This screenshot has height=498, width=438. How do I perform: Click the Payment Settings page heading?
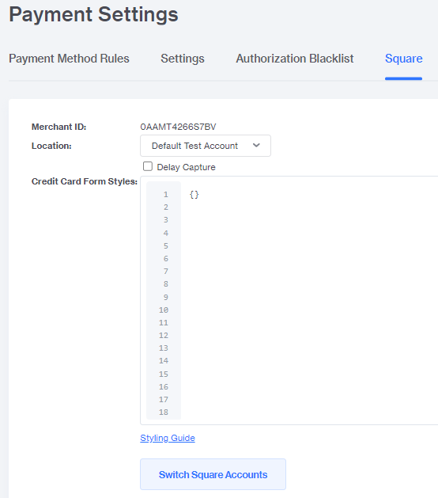click(x=93, y=14)
